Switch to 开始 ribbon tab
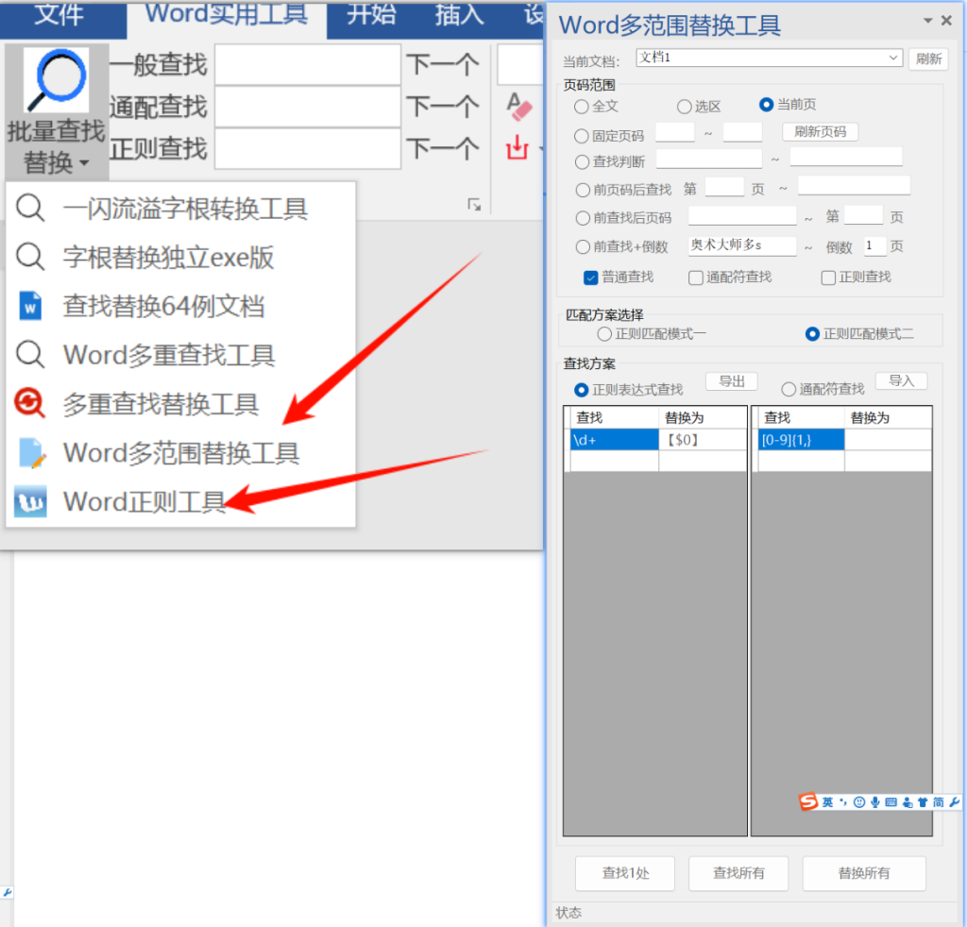 coord(370,15)
